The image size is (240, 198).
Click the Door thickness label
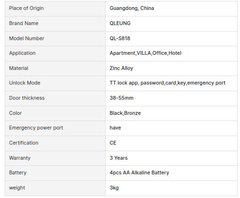click(x=27, y=98)
